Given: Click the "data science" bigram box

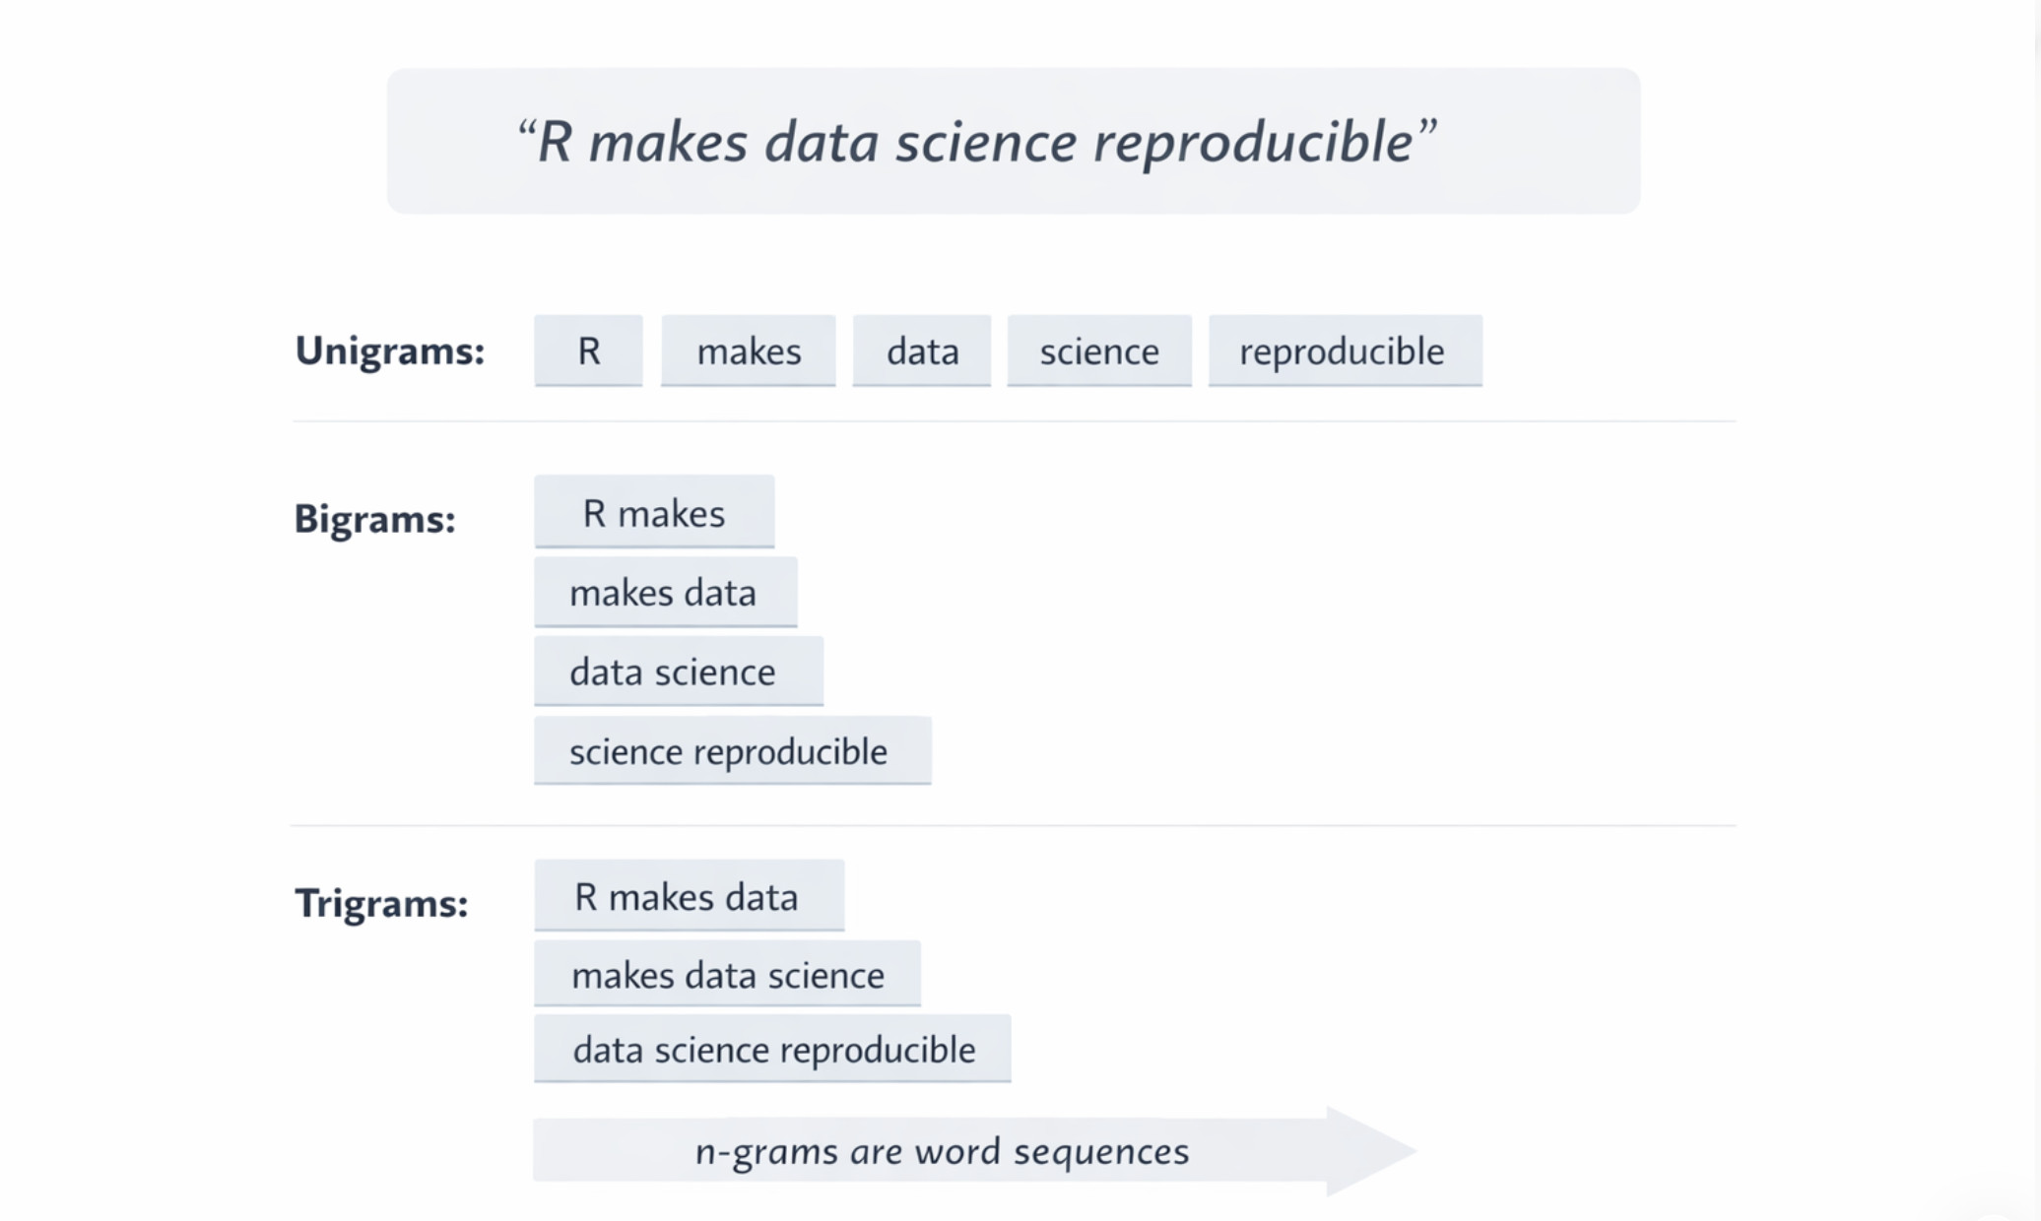Looking at the screenshot, I should point(678,672).
